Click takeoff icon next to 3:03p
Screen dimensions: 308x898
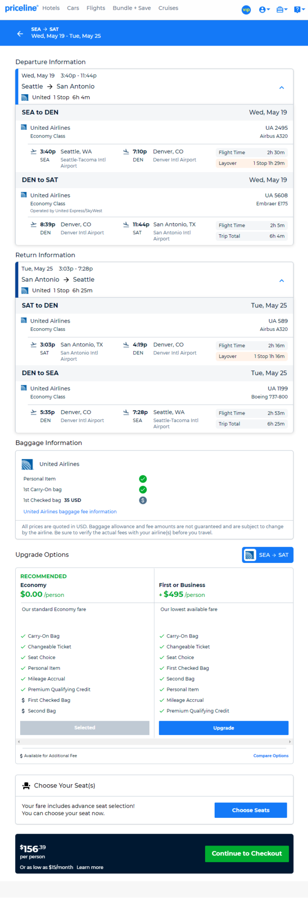pyautogui.click(x=34, y=345)
